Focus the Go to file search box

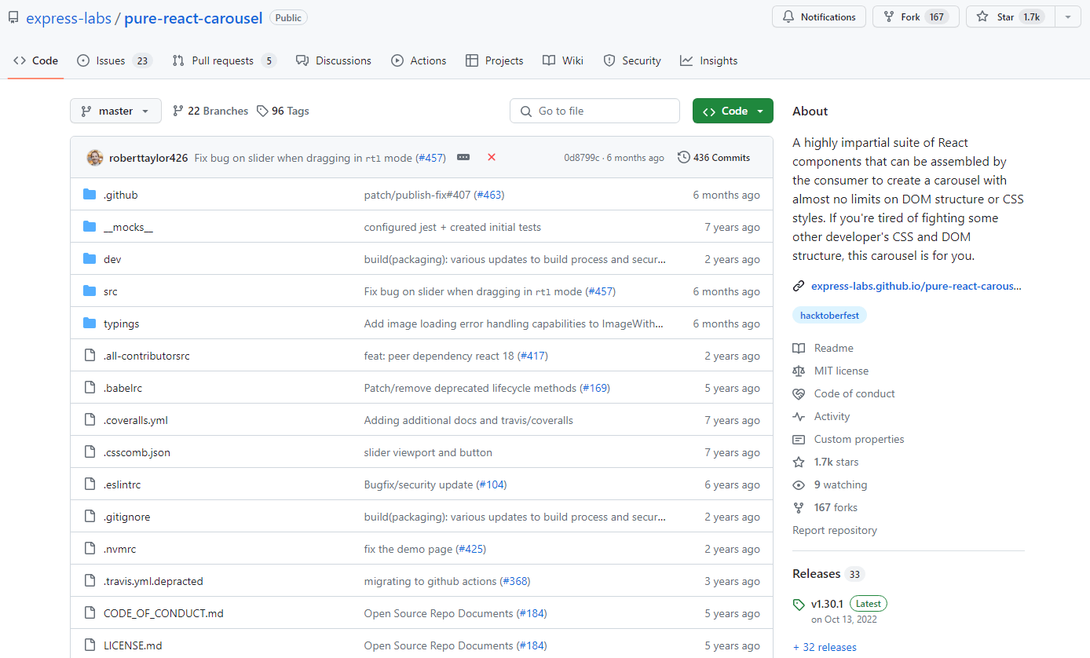click(x=594, y=111)
